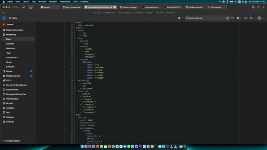267x150 pixels.
Task: Switch to the docker-compose tab
Action: click(129, 7)
